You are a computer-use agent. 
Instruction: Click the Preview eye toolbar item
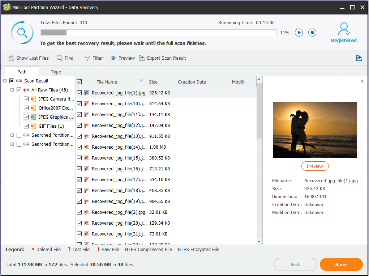tap(123, 58)
